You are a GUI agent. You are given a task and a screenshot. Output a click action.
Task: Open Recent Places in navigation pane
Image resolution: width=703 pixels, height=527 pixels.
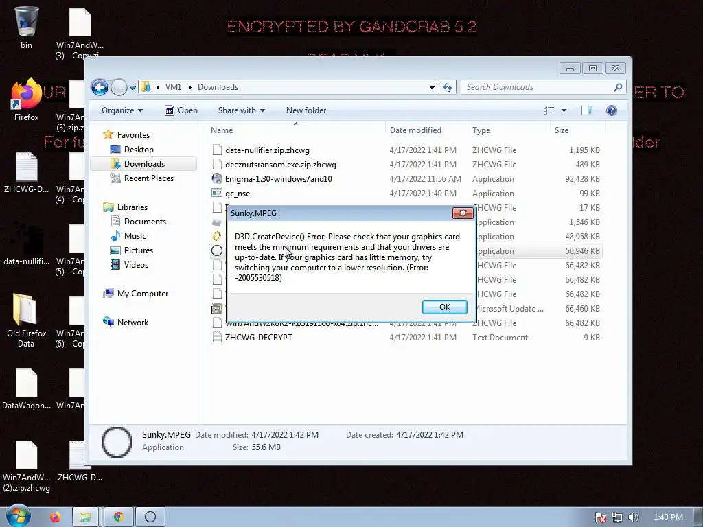click(x=148, y=178)
